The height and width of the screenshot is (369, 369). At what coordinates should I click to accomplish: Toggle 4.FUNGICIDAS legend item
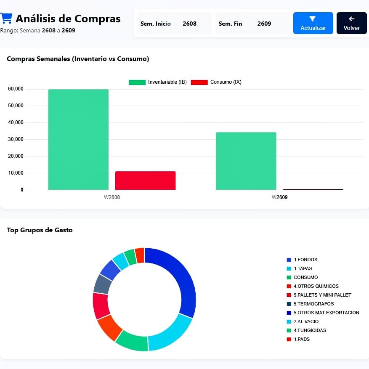[306, 330]
